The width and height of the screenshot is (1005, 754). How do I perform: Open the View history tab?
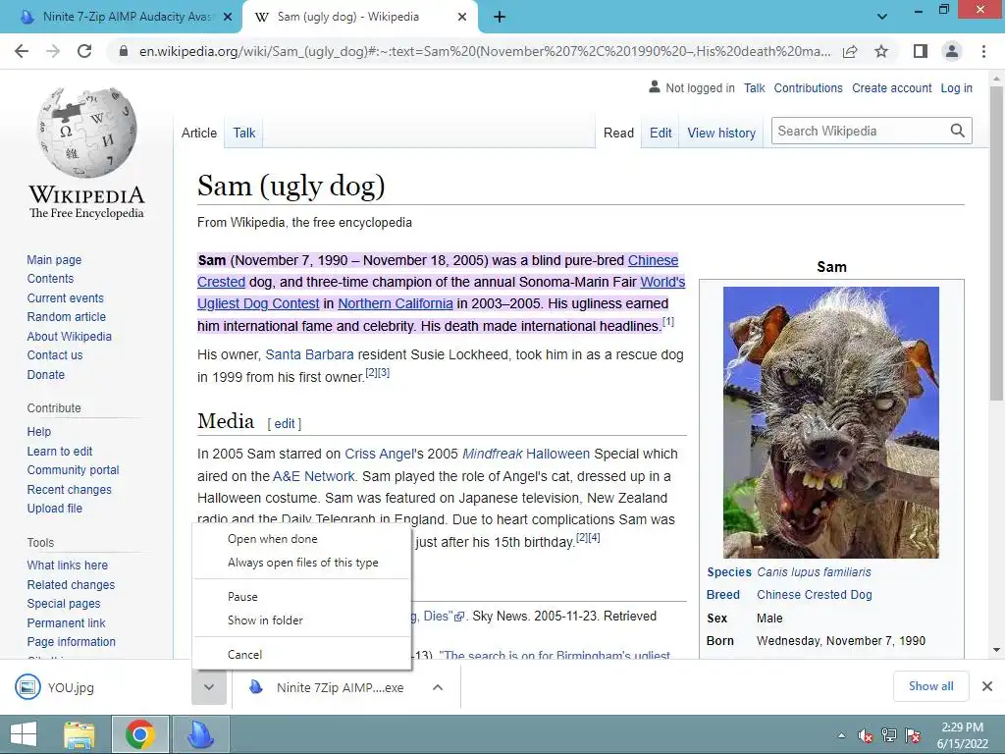(721, 133)
